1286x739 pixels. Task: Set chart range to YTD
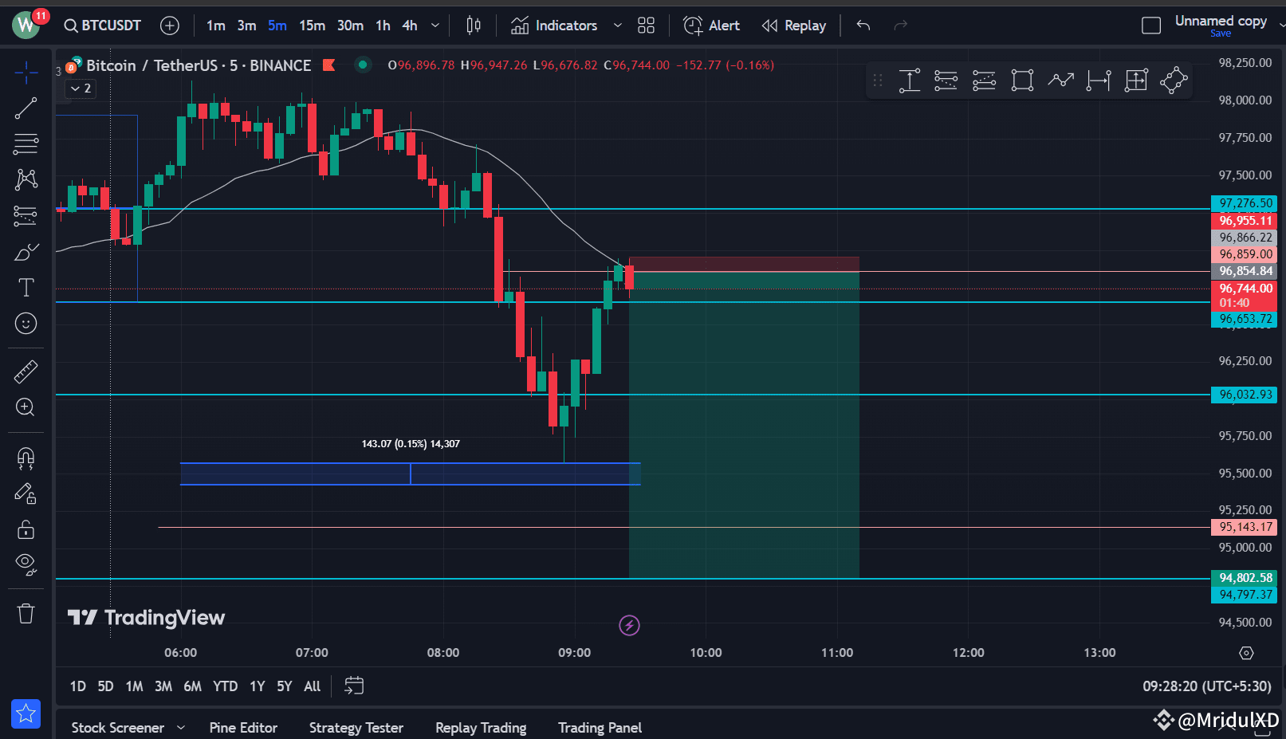click(225, 686)
